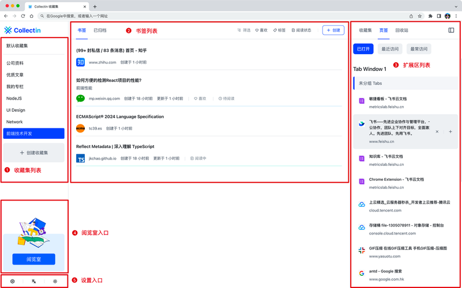Select the Collectin 收藏集 browser tab
Image resolution: width=462 pixels, height=288 pixels.
[x=57, y=6]
